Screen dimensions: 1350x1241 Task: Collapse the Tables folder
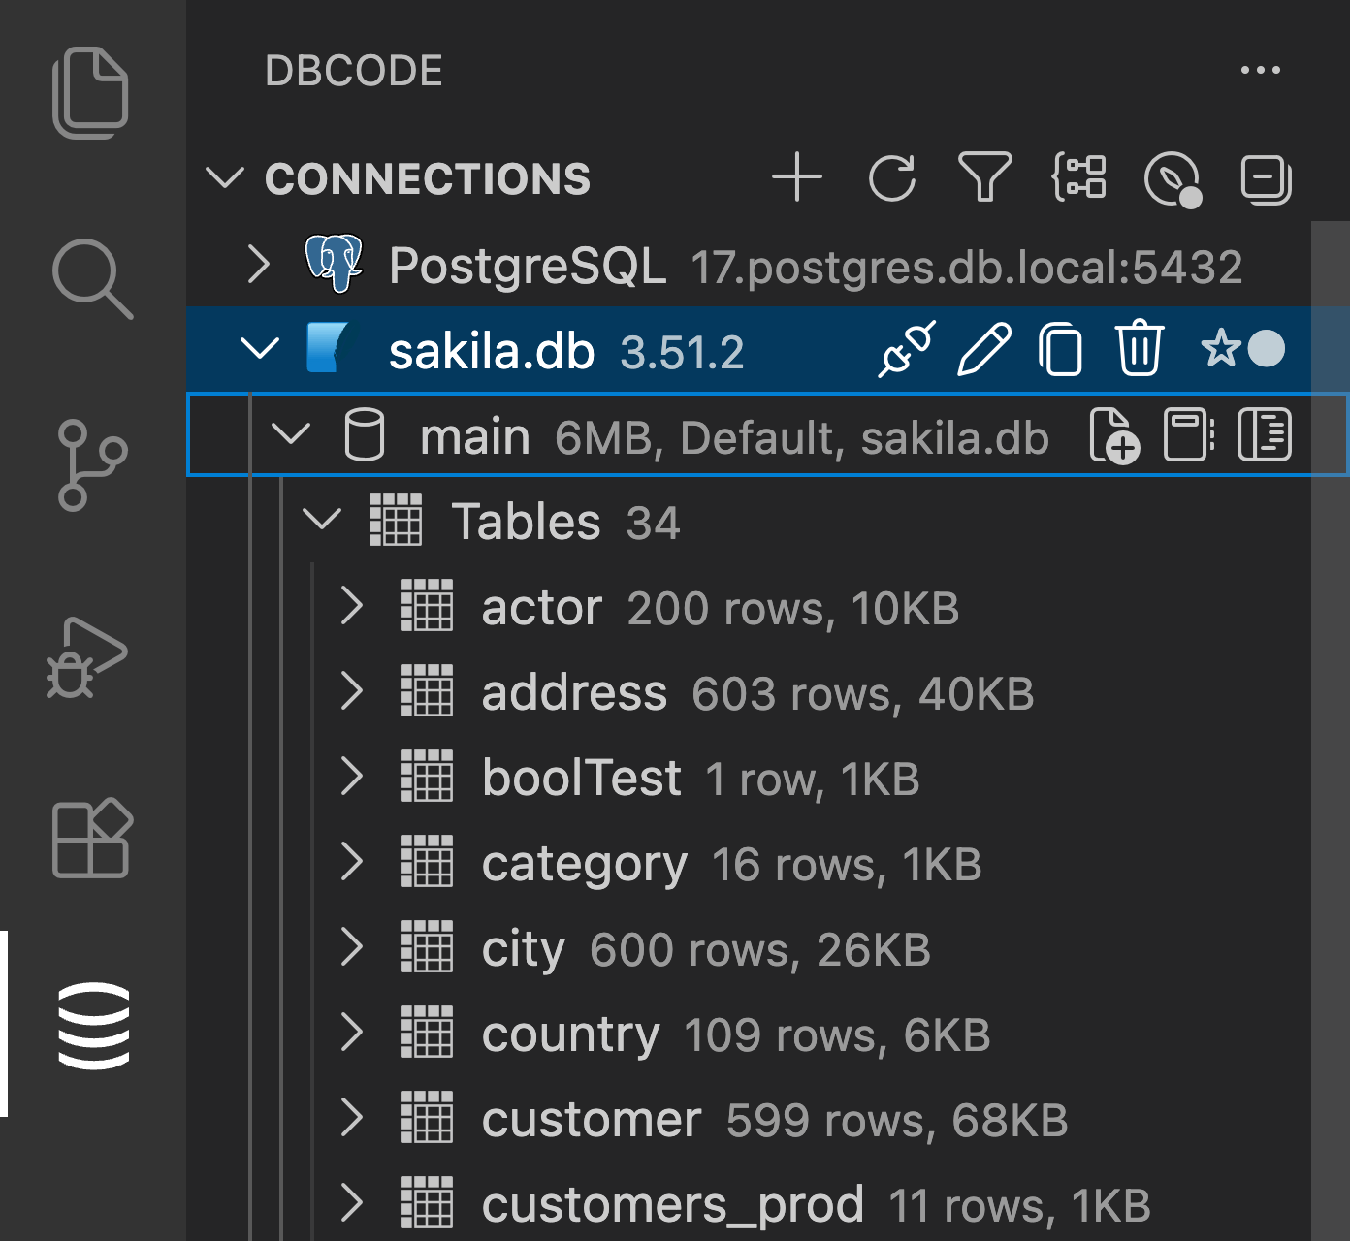tap(322, 520)
